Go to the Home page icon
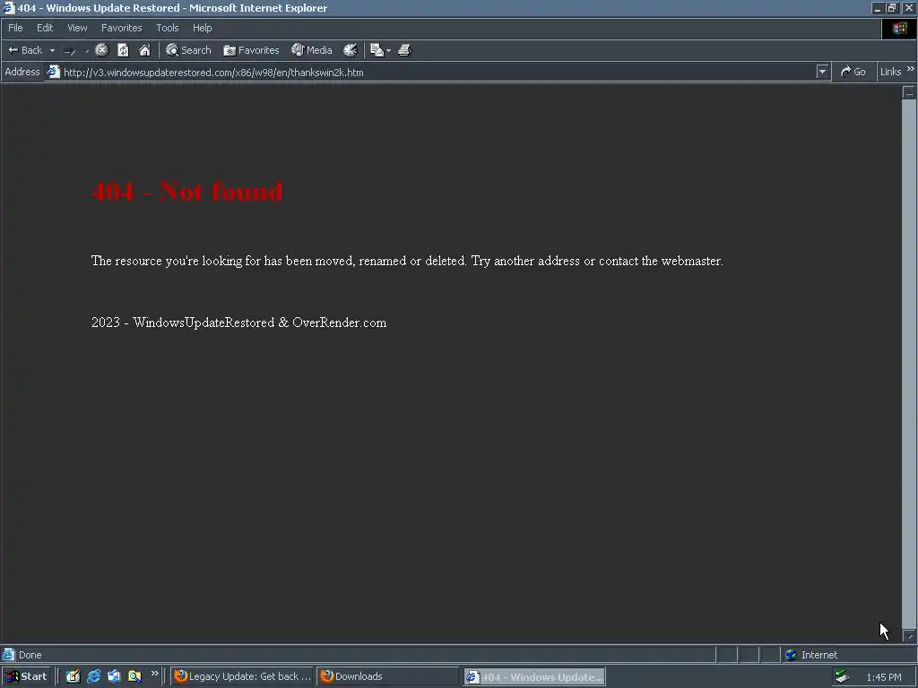Image resolution: width=918 pixels, height=688 pixels. coord(144,50)
